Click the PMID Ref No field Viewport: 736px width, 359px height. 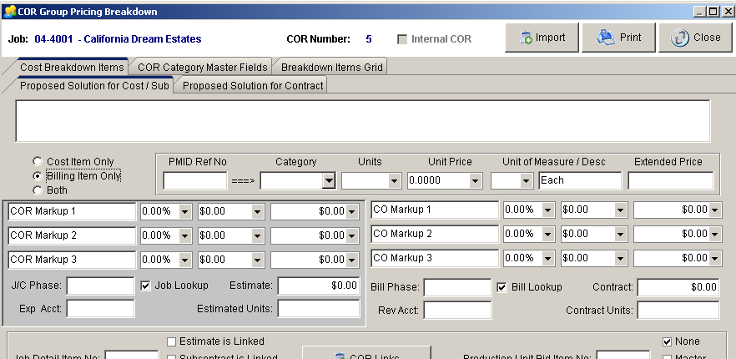(x=195, y=180)
